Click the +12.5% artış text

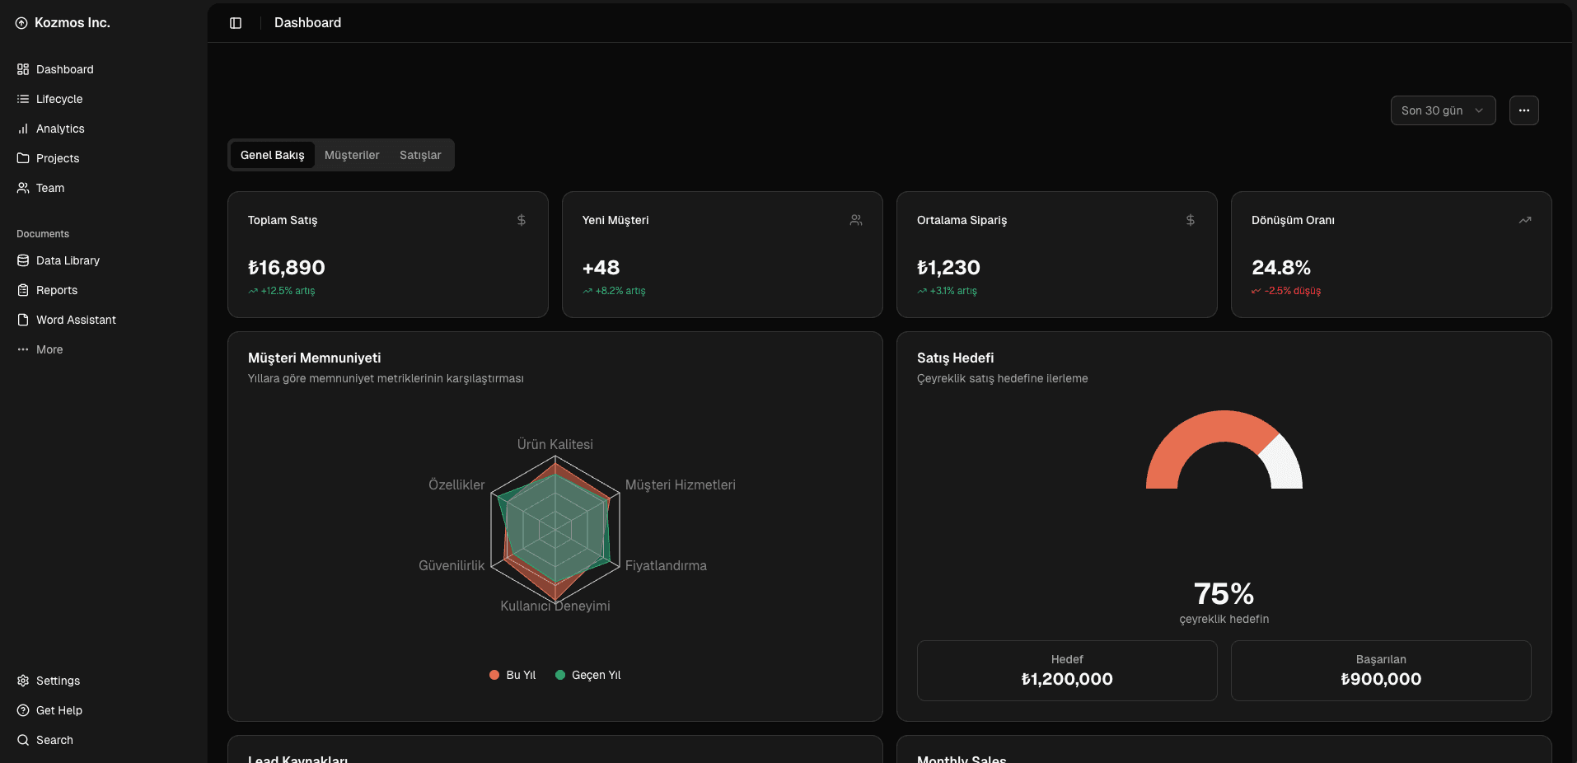click(288, 291)
